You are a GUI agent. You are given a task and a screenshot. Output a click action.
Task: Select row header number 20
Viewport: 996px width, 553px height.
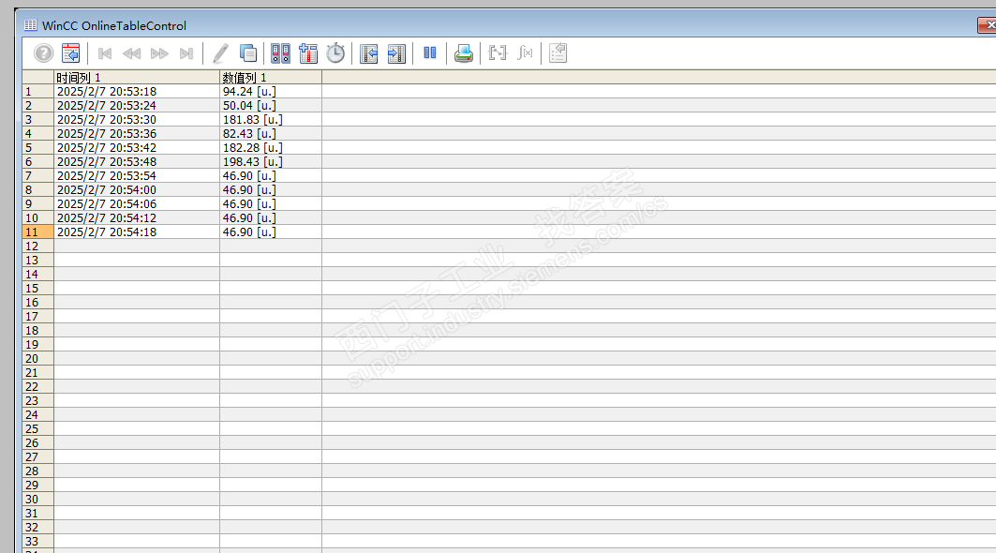coord(38,358)
